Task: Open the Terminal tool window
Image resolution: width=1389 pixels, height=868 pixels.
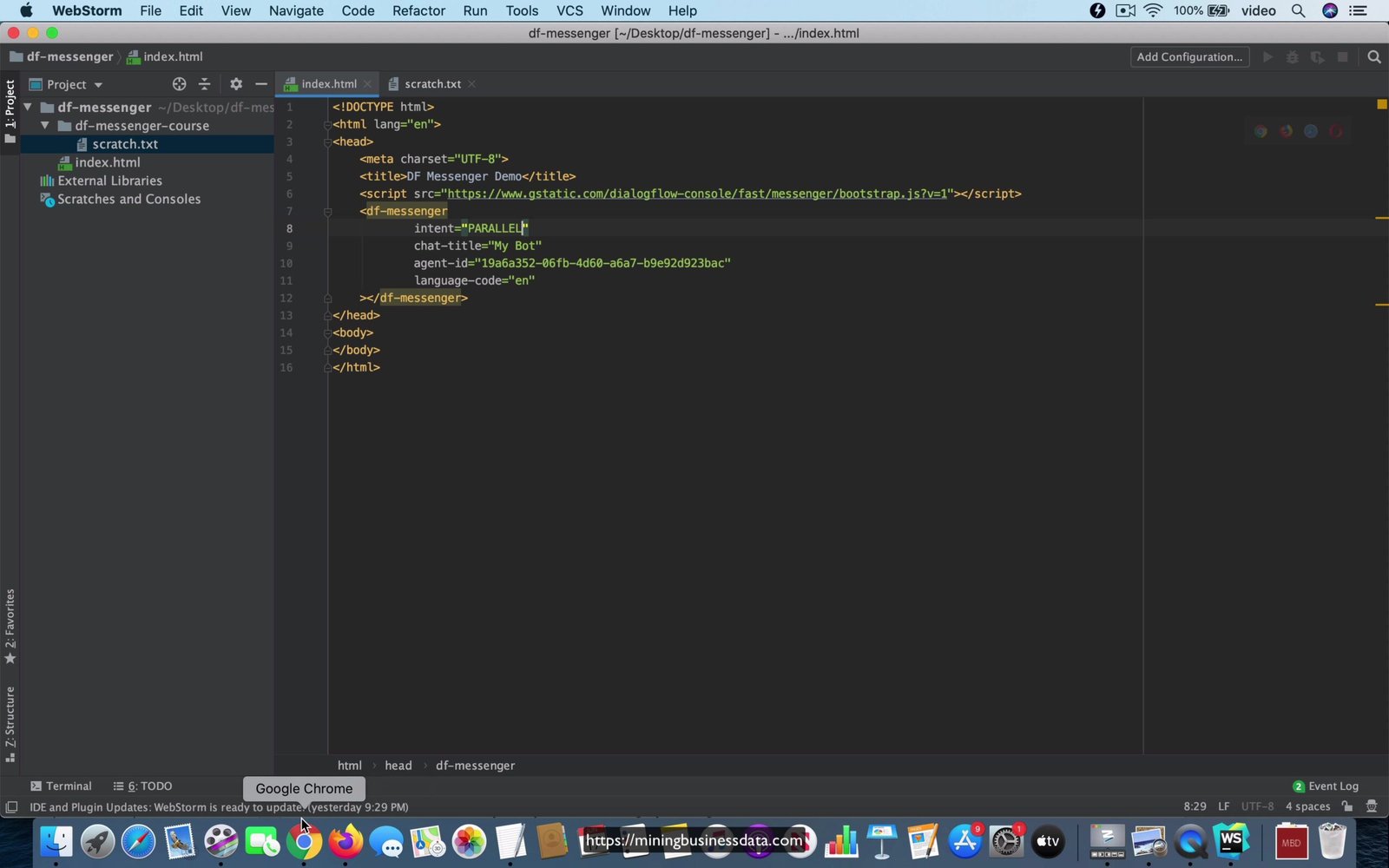Action: pyautogui.click(x=61, y=786)
